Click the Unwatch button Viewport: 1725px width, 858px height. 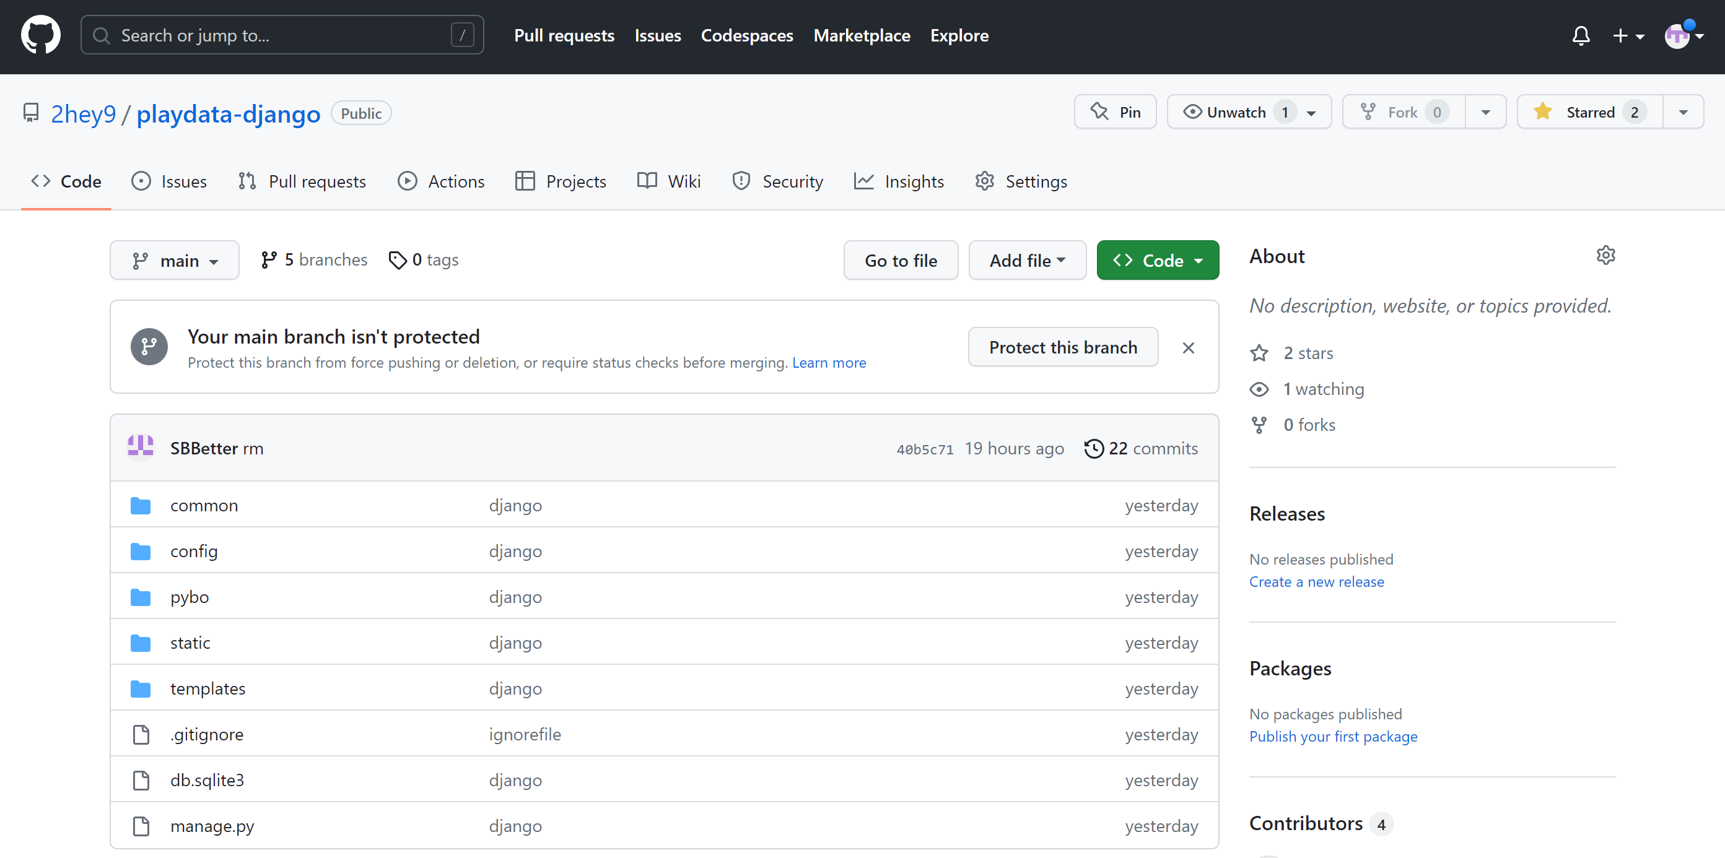(1249, 112)
